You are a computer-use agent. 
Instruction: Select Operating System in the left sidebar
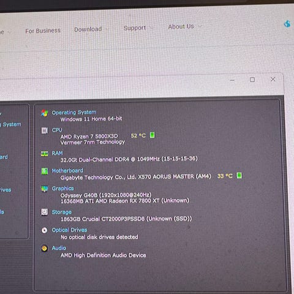click(10, 124)
